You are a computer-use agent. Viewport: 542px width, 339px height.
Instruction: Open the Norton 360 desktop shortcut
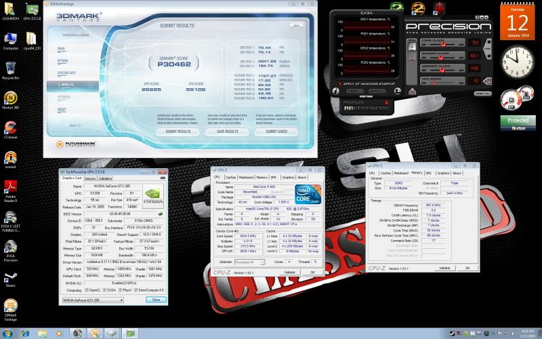(x=10, y=100)
